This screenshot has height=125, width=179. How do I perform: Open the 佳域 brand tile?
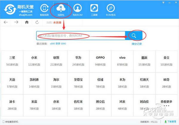pos(100,83)
